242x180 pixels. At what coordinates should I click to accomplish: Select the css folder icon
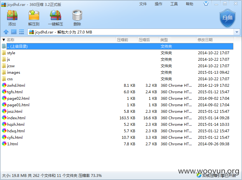coord(4,79)
